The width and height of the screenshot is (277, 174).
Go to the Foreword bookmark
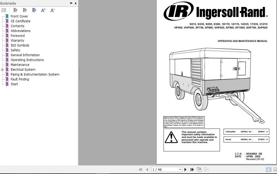[x=18, y=36]
